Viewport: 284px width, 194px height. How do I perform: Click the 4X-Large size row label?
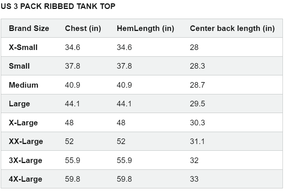pyautogui.click(x=25, y=179)
